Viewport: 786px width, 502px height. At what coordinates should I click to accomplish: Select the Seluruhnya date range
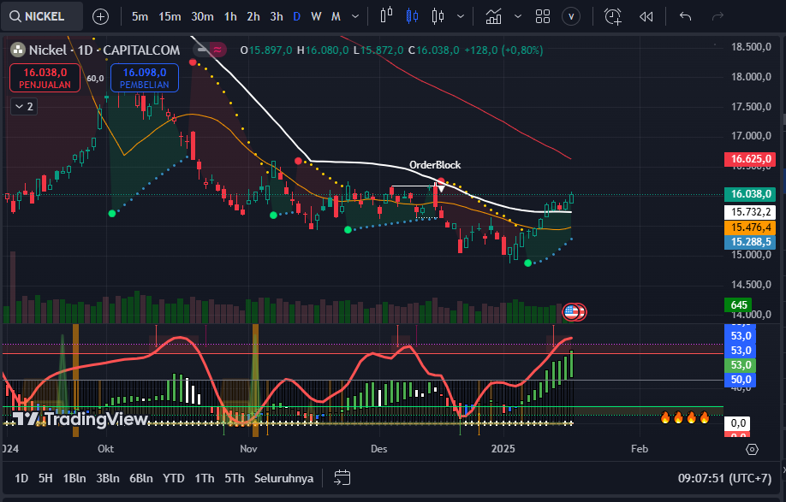[x=283, y=477]
